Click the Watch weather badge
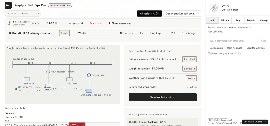The height and width of the screenshot is (126, 270). click(x=191, y=78)
